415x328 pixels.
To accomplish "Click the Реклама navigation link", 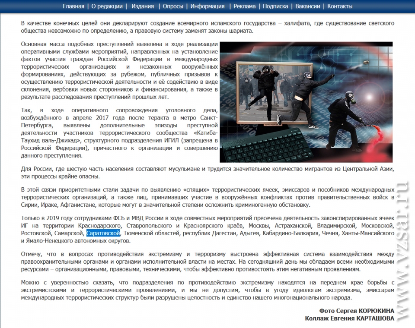I will click(245, 6).
